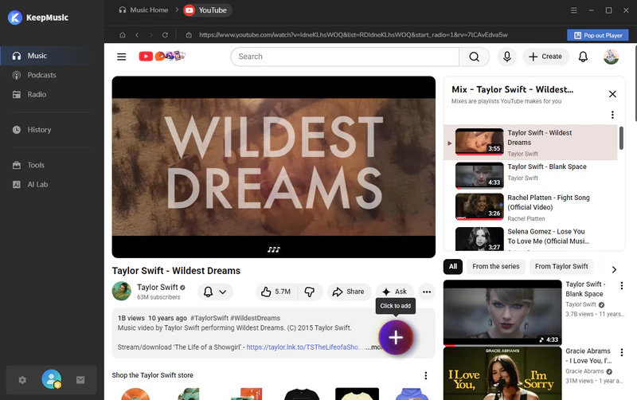Viewport: 637px width, 400px height.
Task: Open the YouTube profile avatar
Action: tap(611, 57)
